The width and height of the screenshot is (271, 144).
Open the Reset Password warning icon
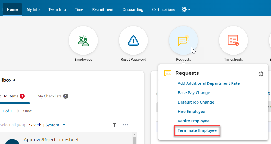[133, 41]
